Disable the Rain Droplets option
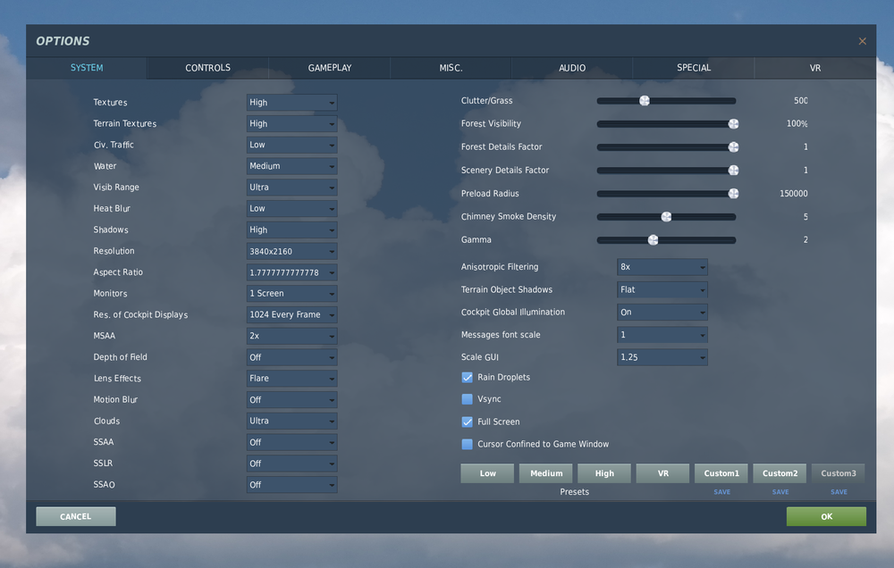894x568 pixels. (x=467, y=377)
